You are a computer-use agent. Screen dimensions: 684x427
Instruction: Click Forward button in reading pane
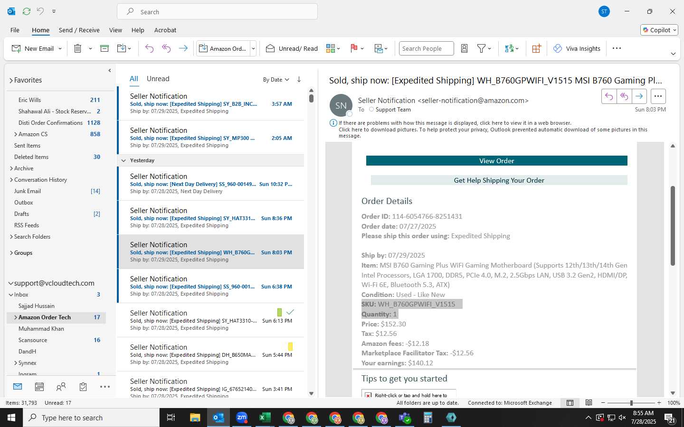coord(639,96)
